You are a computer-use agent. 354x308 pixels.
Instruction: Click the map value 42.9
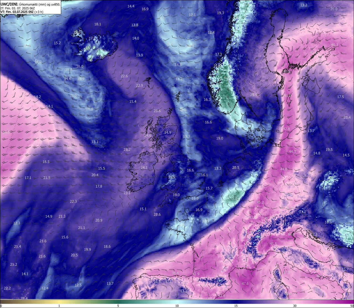(x=196, y=274)
